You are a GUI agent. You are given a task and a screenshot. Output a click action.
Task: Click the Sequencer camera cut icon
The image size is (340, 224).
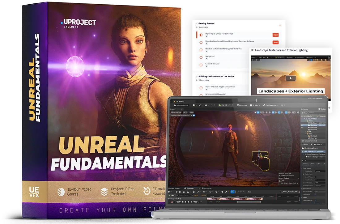[x=184, y=192]
